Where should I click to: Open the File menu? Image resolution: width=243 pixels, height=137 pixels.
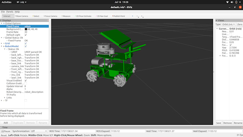pyautogui.click(x=3, y=12)
